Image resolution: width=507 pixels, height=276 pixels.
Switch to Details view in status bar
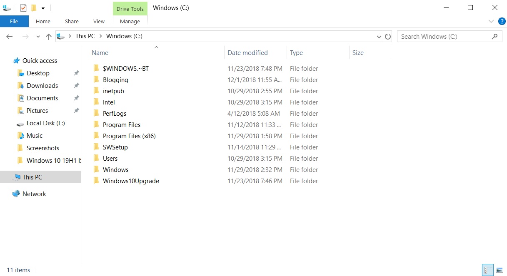tap(488, 270)
